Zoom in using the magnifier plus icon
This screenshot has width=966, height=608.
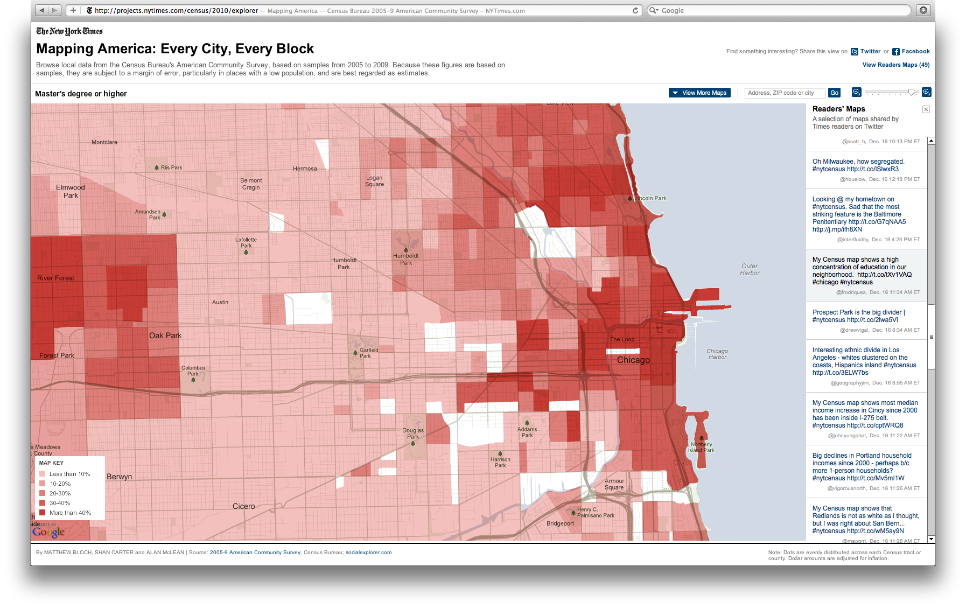(x=926, y=92)
